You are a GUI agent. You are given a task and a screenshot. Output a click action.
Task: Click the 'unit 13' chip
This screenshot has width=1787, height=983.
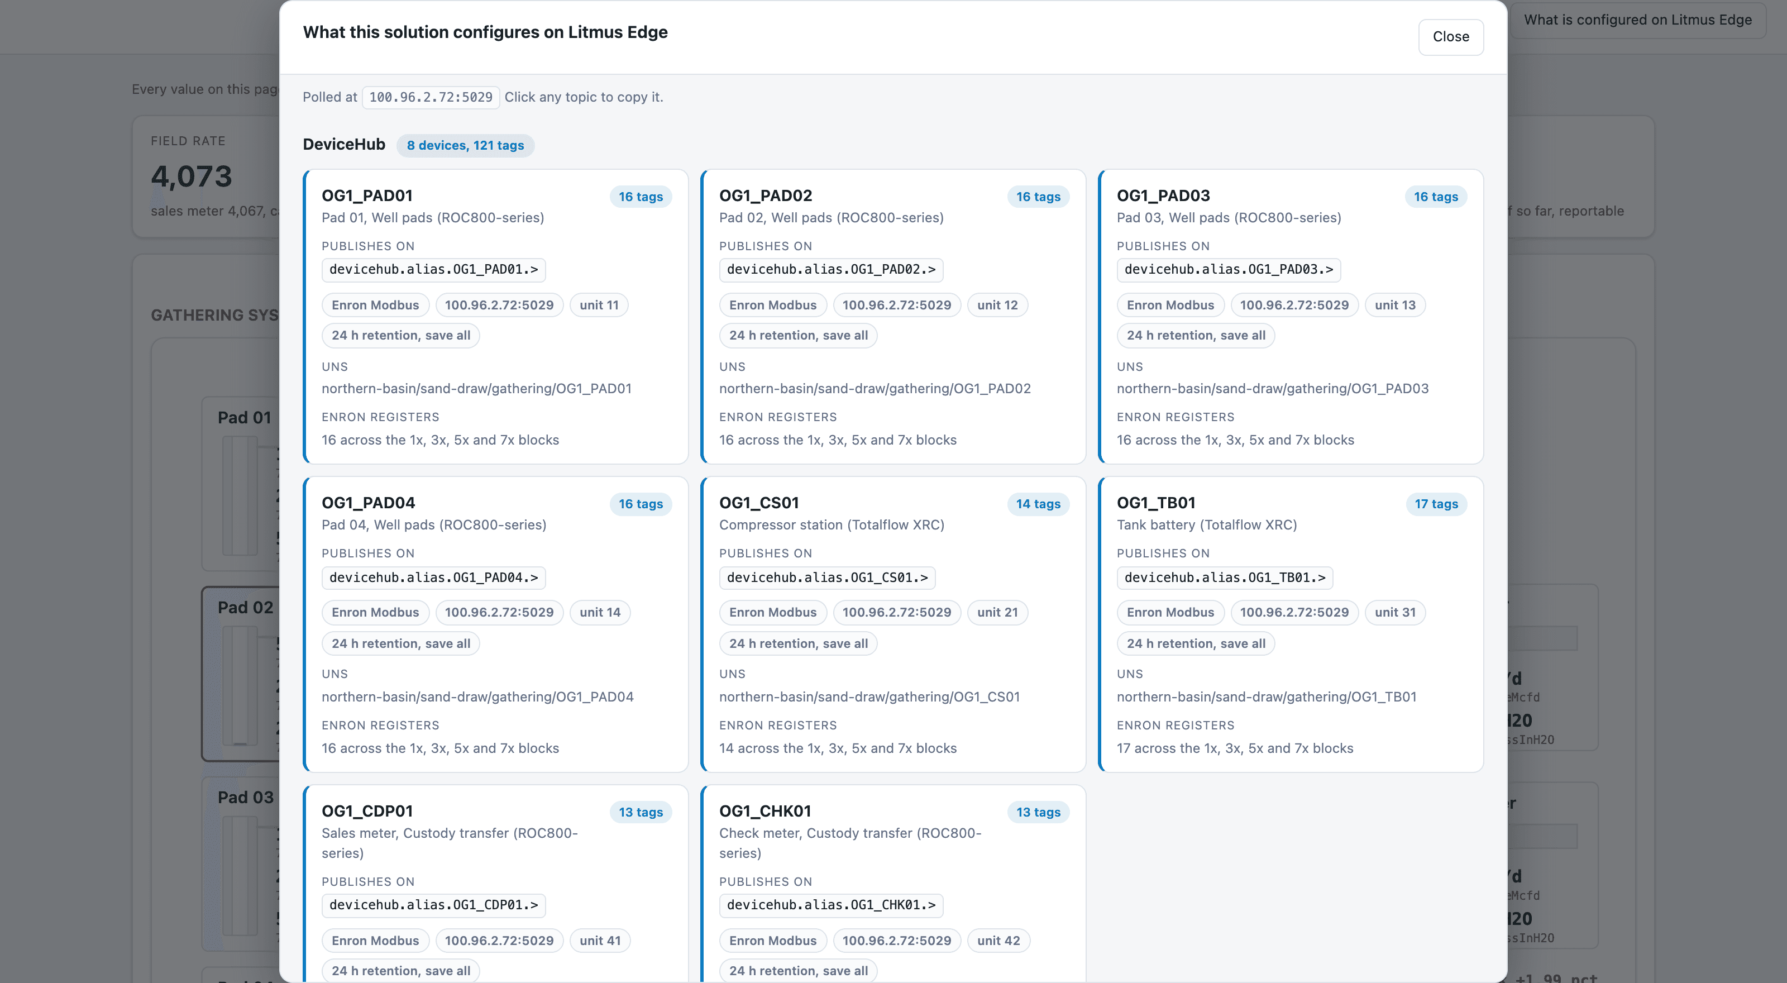1395,304
